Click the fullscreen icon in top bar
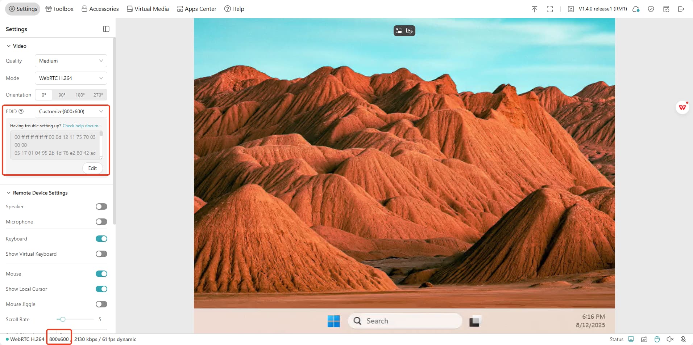This screenshot has height=345, width=693. point(549,9)
